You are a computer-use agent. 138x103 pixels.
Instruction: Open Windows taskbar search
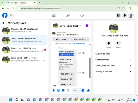(x=17, y=100)
